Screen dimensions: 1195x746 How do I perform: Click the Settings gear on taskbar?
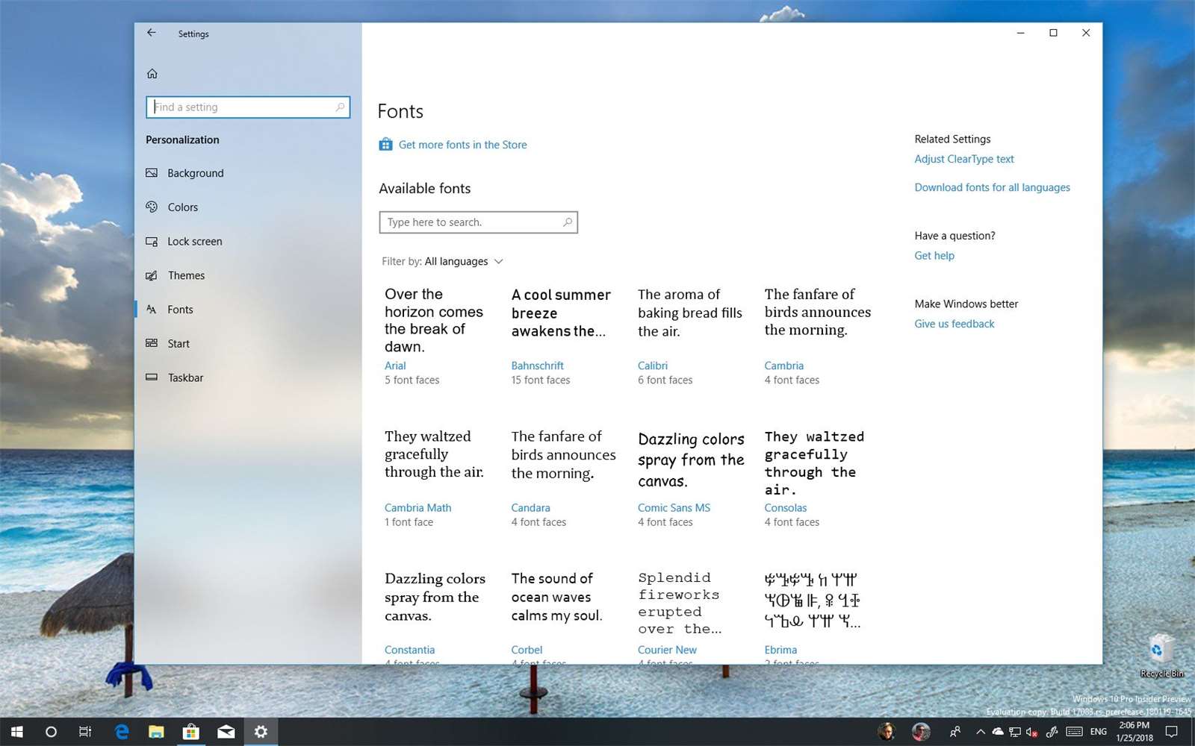click(x=261, y=732)
